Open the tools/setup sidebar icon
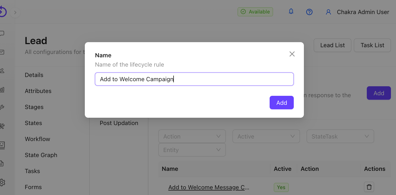The height and width of the screenshot is (195, 396). pos(2,126)
